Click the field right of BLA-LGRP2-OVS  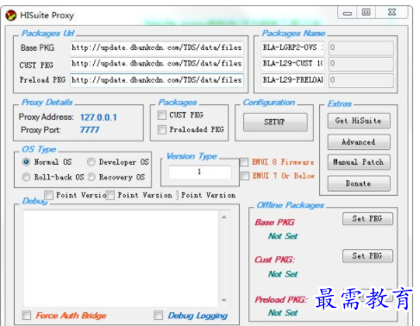click(361, 47)
